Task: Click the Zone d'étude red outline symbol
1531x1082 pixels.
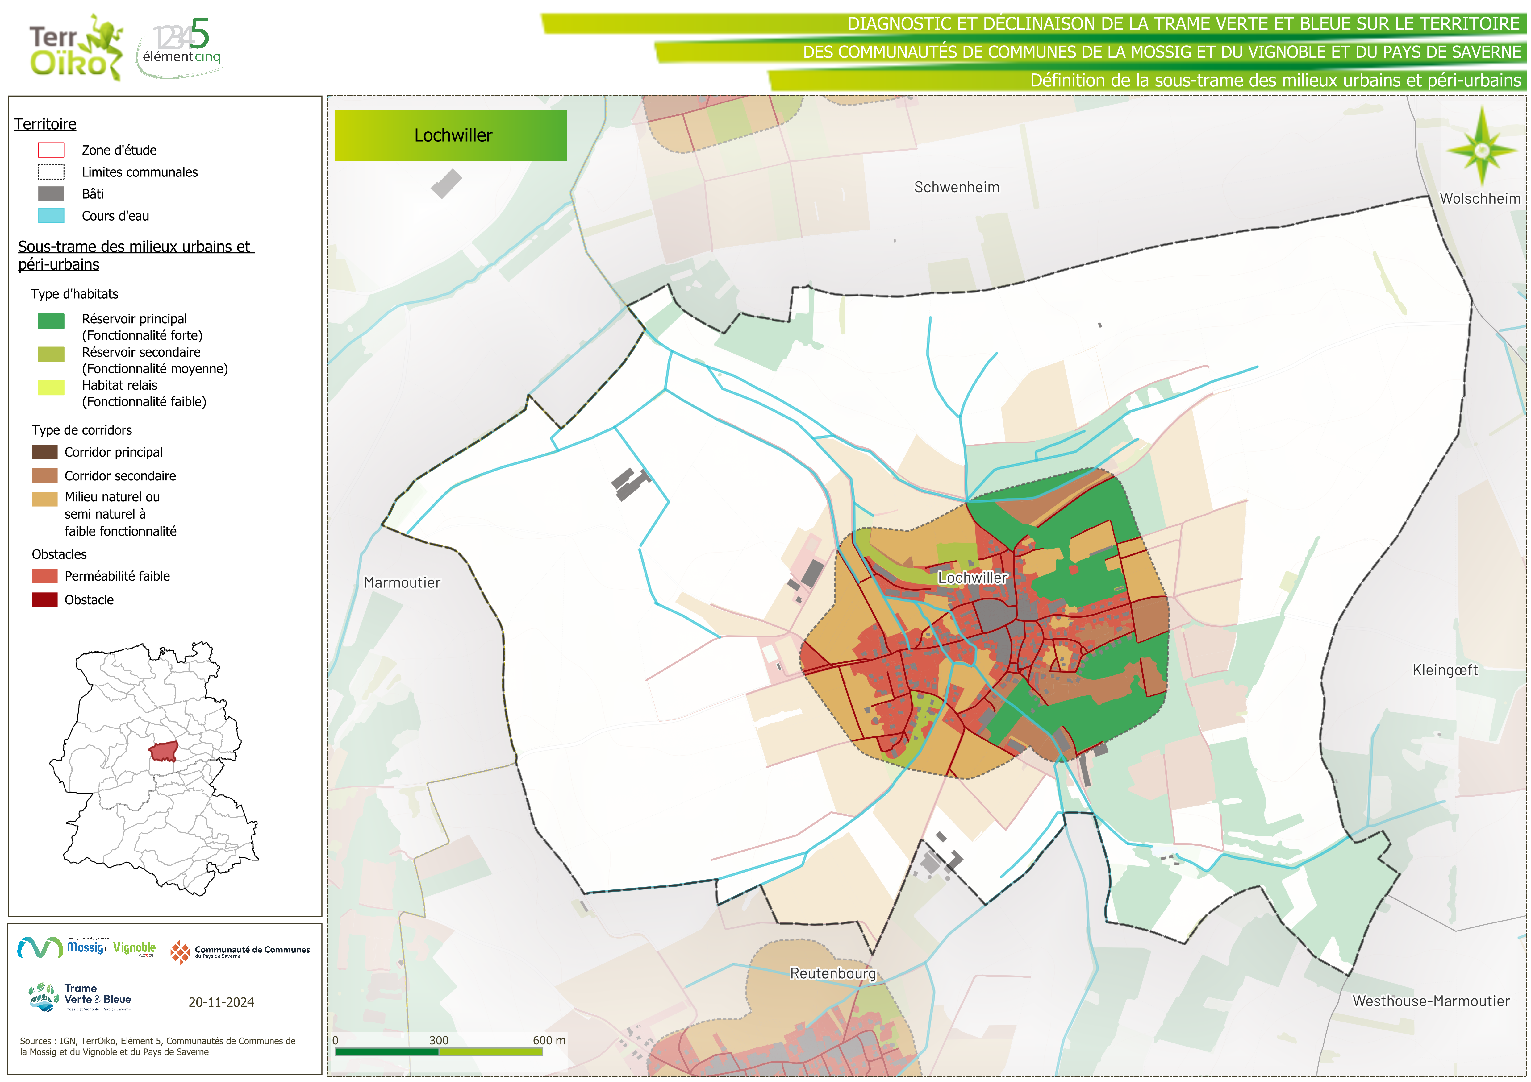Action: point(51,150)
